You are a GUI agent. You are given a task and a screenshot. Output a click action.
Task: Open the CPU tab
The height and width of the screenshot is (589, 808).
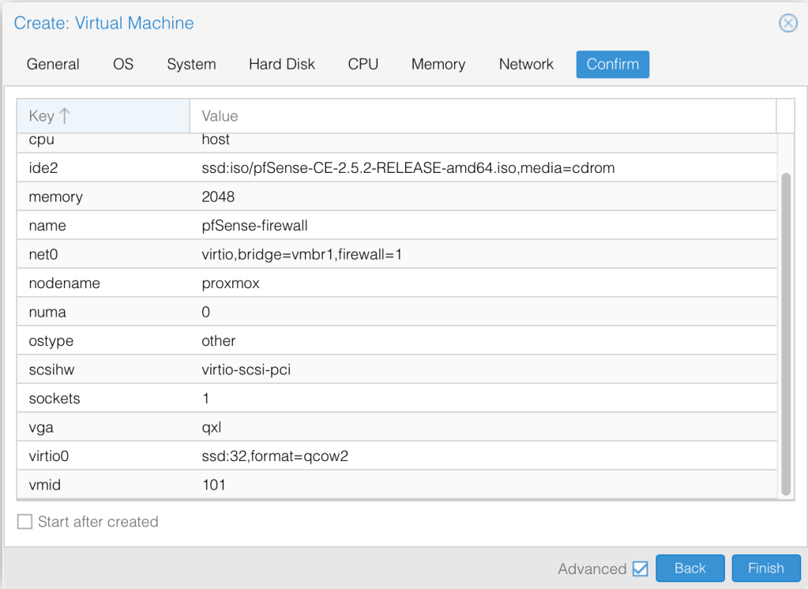[363, 65]
